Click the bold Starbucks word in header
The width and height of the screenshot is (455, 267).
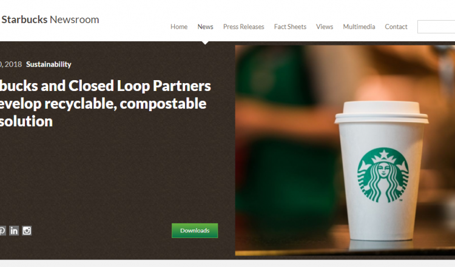24,19
